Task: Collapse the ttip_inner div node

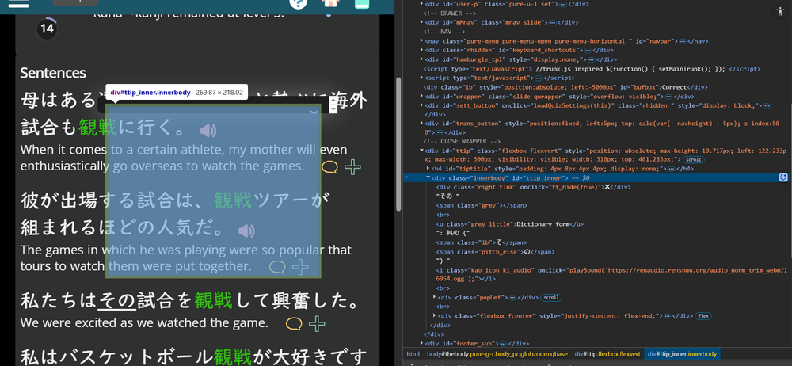Action: coord(428,178)
